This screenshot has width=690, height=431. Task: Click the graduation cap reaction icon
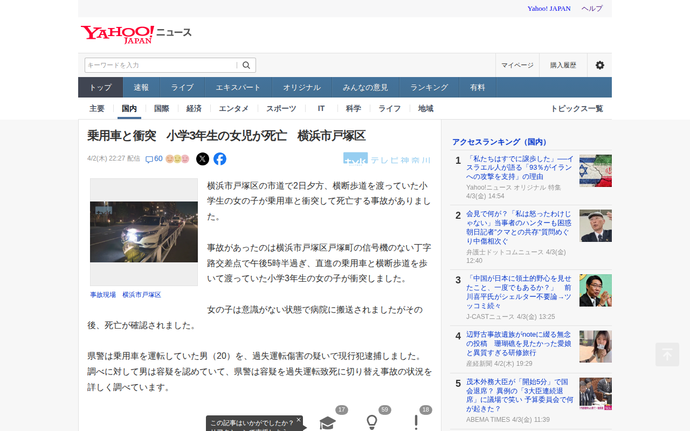point(328,423)
